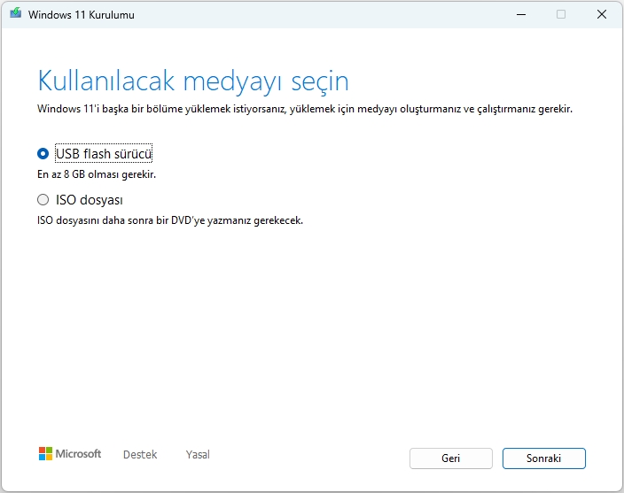Click the Sonraki button
This screenshot has height=493, width=624.
543,458
